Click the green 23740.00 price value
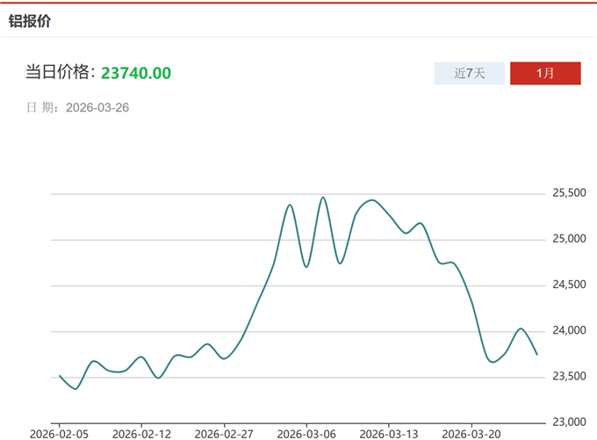The height and width of the screenshot is (440, 597). tap(136, 73)
